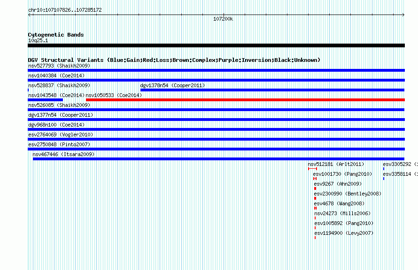Open esv2750848 (Pinto2007) label
Viewport: 418px width, 270px height.
pyautogui.click(x=59, y=144)
